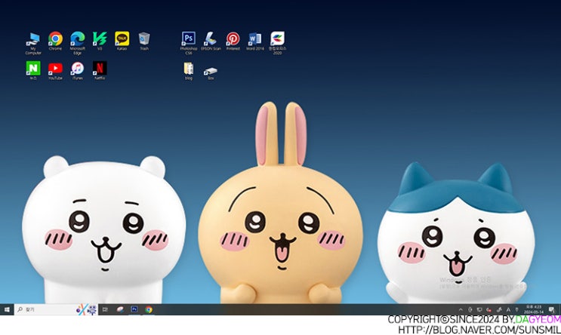Select the Photoshop CS6 desktop shortcut
The height and width of the screenshot is (335, 561).
point(189,43)
